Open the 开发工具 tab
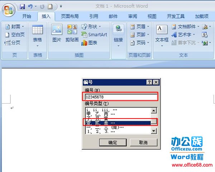Screen dimensions: 215x172 click(176, 16)
